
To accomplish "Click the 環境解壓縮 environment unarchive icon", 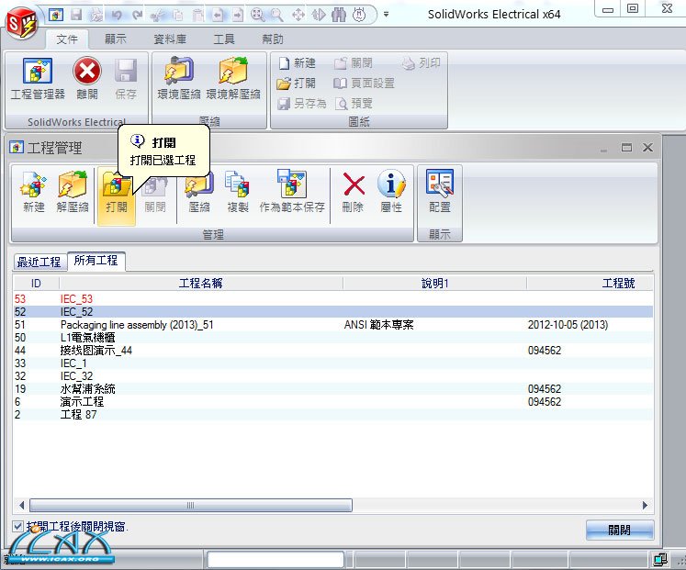I will (x=233, y=79).
